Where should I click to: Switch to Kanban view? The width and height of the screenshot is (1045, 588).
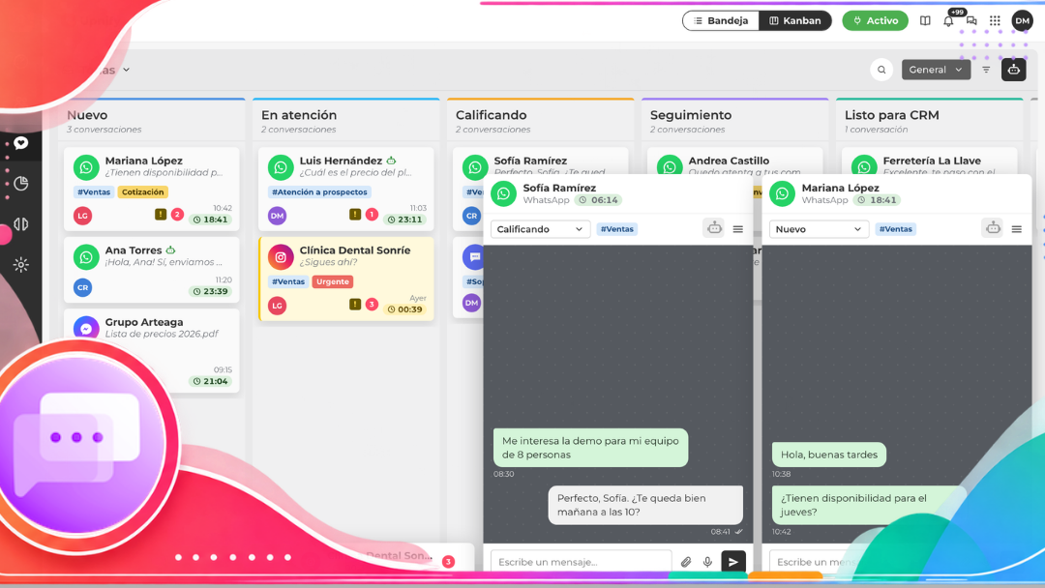pyautogui.click(x=795, y=20)
